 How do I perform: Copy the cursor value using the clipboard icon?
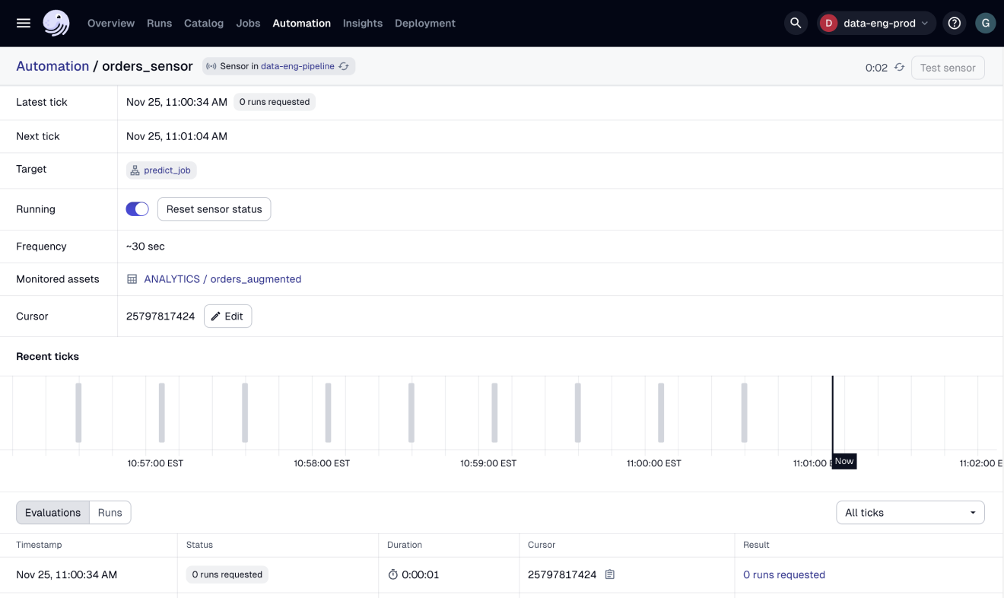click(609, 574)
